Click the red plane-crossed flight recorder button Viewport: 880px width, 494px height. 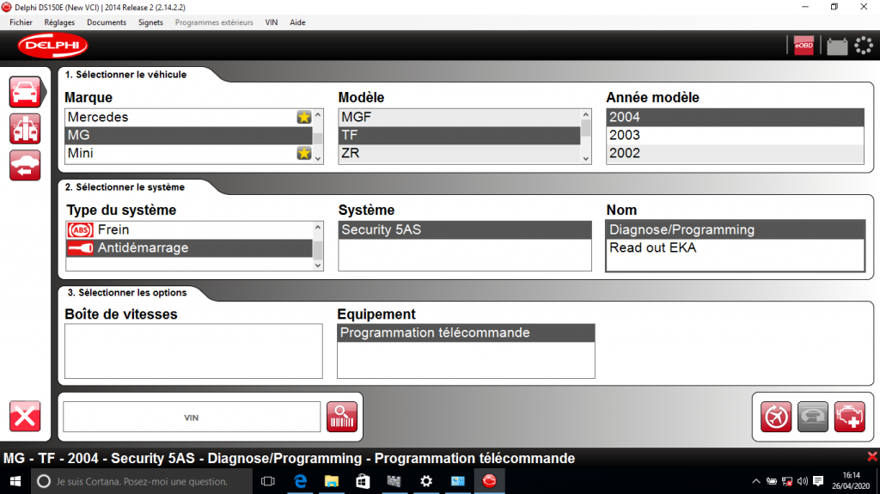point(776,417)
